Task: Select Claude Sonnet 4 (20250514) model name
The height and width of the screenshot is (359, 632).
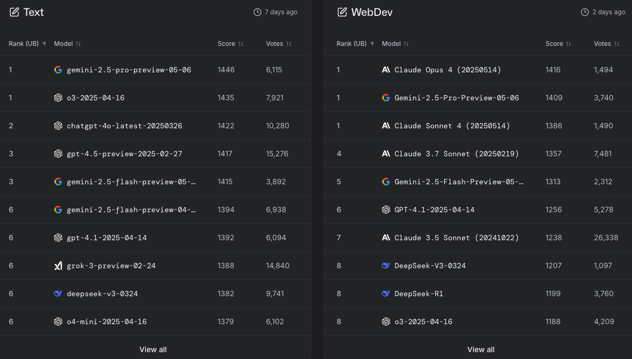Action: (452, 126)
